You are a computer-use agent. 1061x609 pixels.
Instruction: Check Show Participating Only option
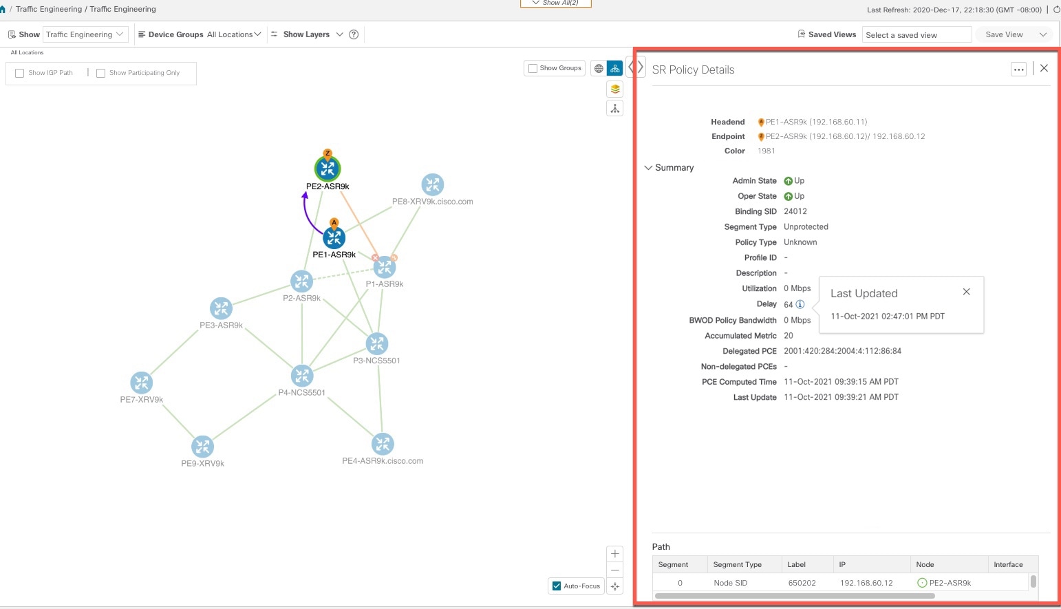tap(100, 73)
